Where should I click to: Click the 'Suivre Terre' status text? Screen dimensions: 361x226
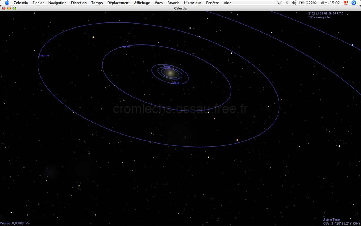tap(331, 219)
